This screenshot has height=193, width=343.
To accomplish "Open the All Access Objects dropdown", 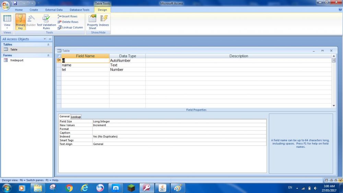I will point(45,39).
